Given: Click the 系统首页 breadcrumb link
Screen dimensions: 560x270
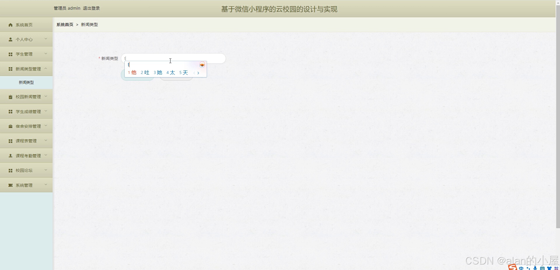Looking at the screenshot, I should coord(65,25).
